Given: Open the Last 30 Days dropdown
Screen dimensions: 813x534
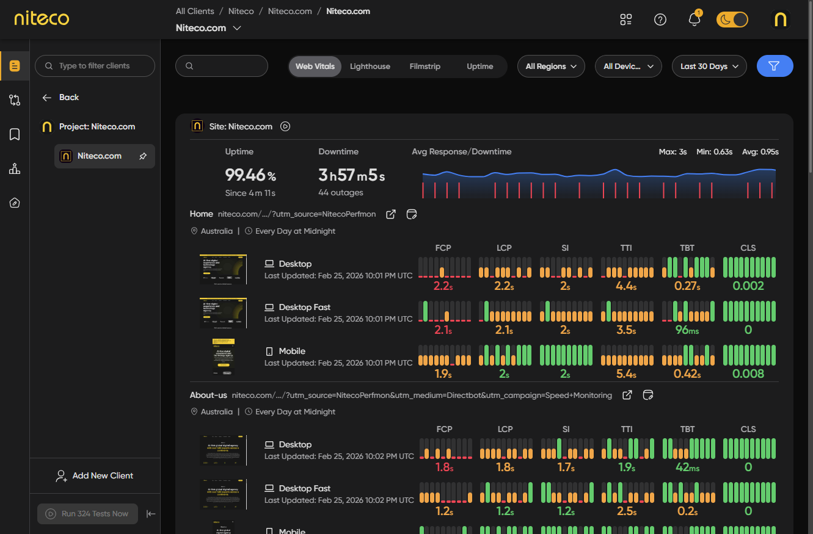Looking at the screenshot, I should [x=709, y=67].
